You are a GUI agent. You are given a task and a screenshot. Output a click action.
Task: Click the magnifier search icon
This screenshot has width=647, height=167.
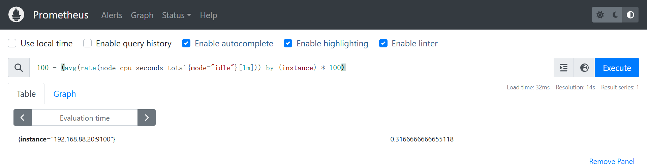coord(19,68)
